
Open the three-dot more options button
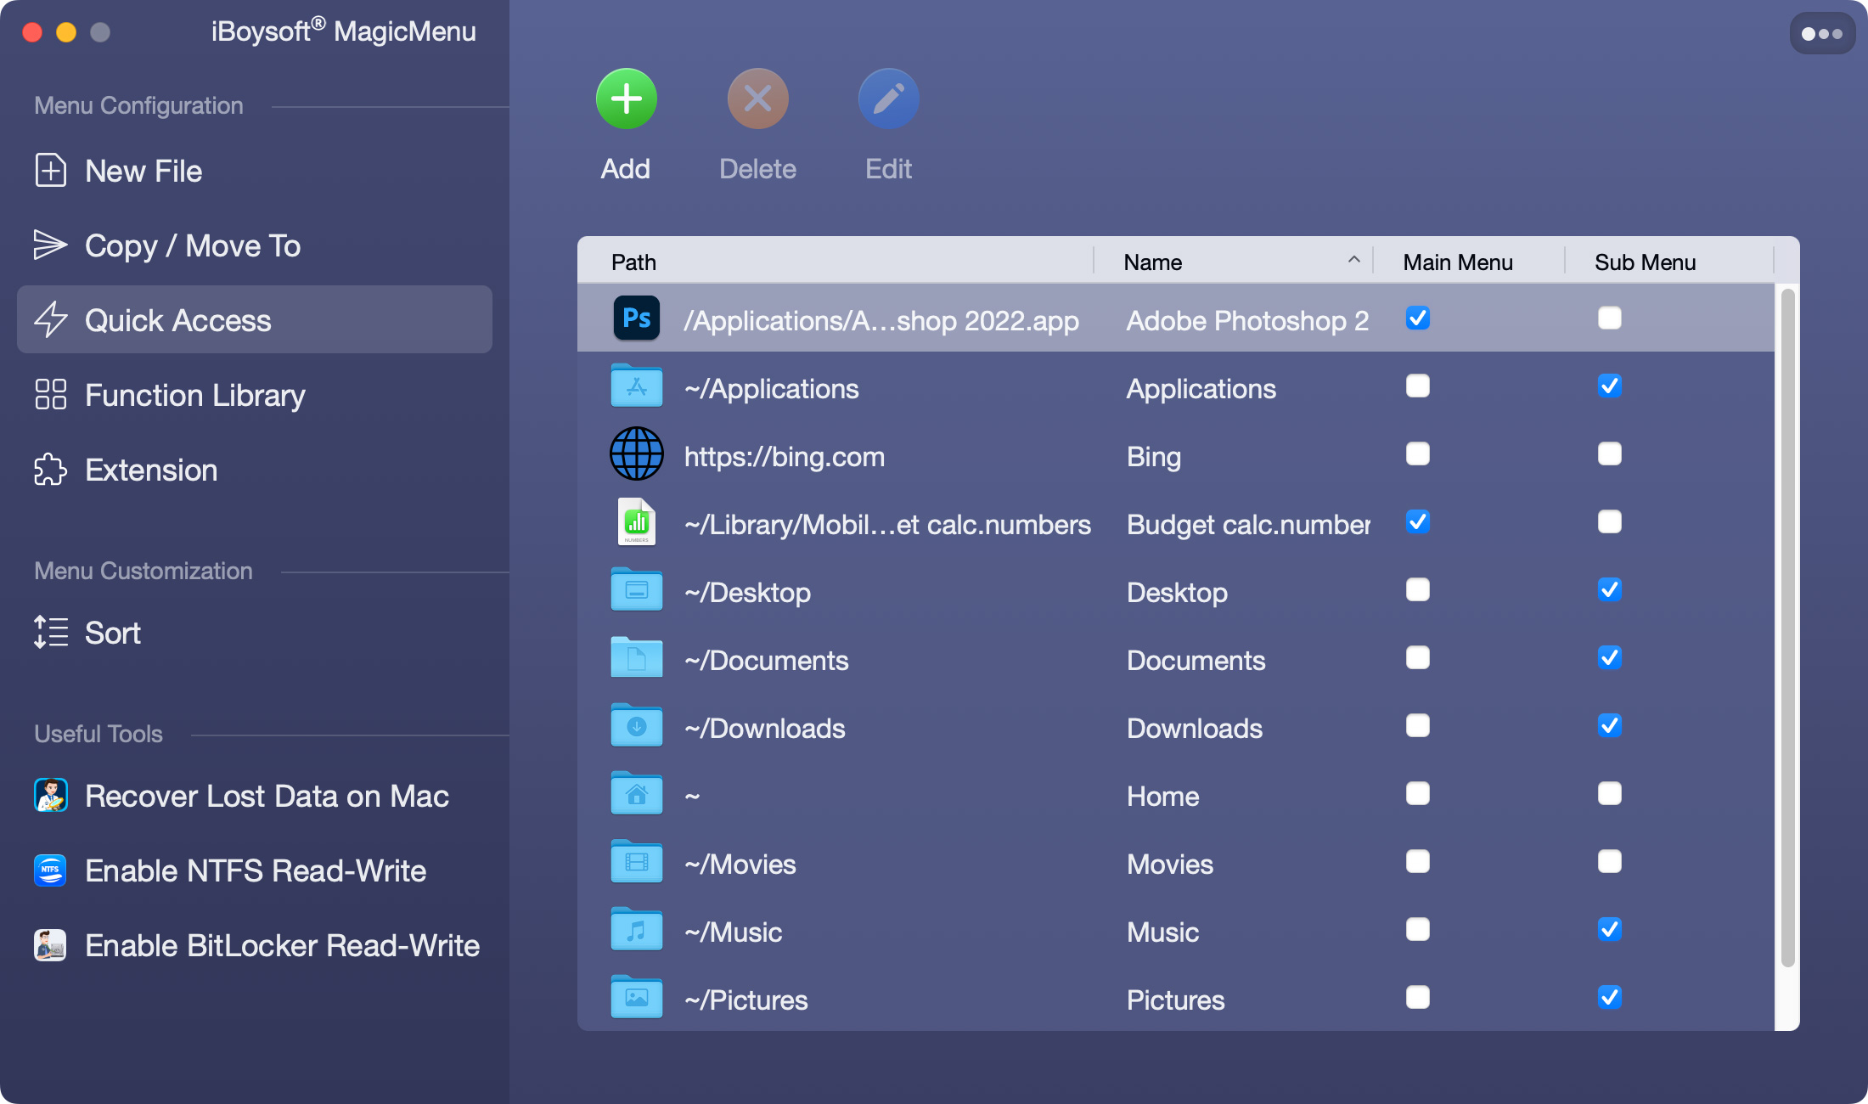click(x=1821, y=34)
